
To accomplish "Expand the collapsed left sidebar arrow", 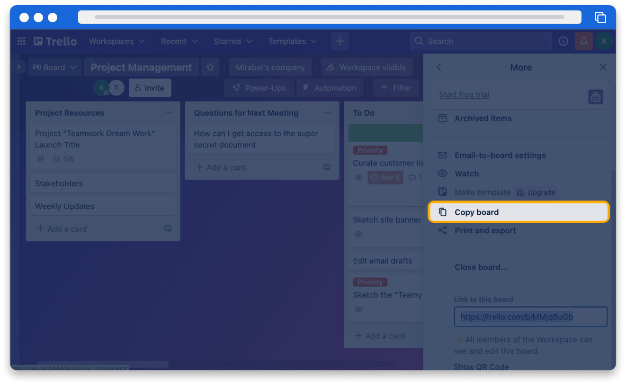I will (19, 67).
